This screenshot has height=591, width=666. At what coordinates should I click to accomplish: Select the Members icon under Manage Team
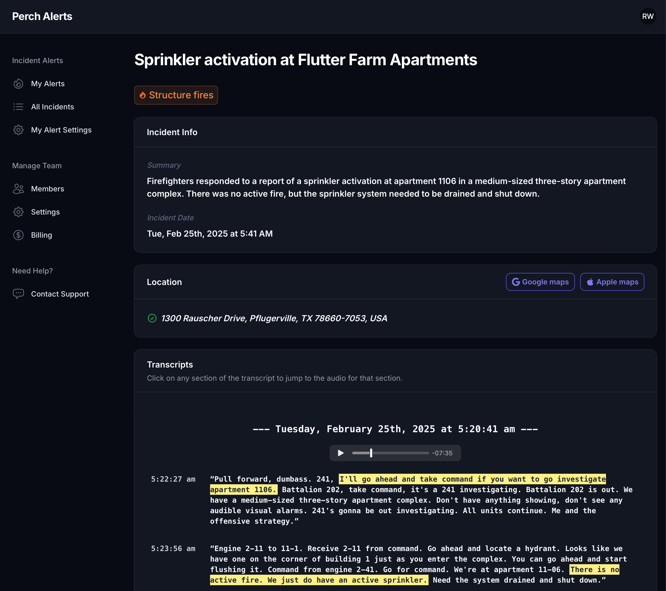click(19, 189)
